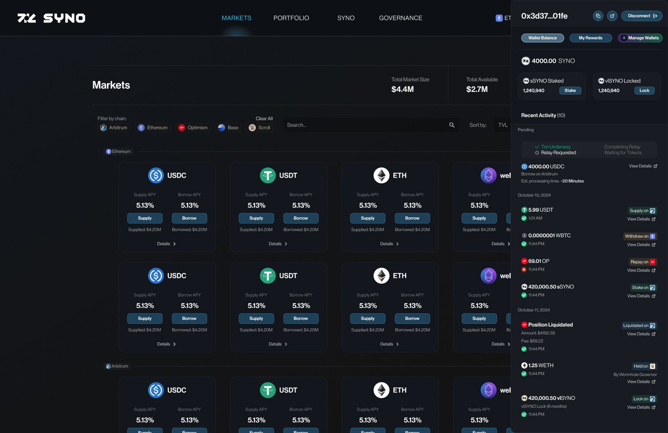
Task: Open the Manage Wallets tab
Action: (x=640, y=38)
